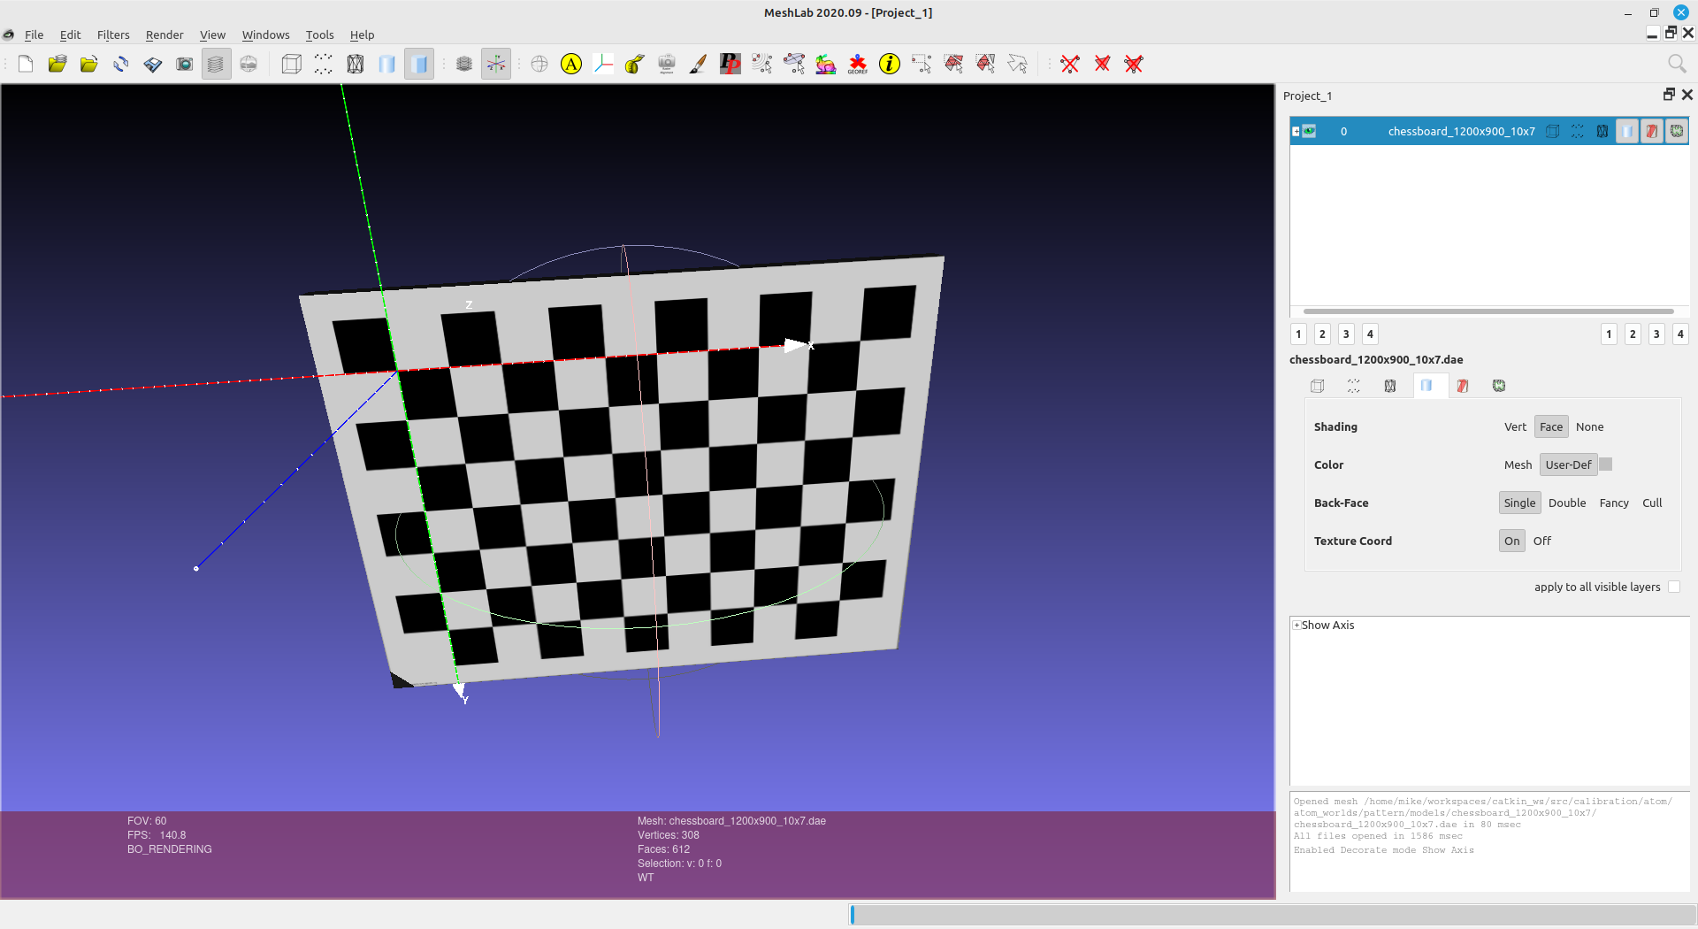
Task: Click the User-Def color swatch
Action: coord(1606,464)
